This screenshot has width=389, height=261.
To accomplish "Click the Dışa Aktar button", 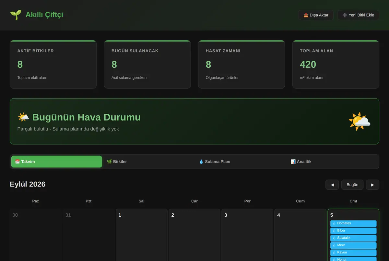I will pos(316,15).
